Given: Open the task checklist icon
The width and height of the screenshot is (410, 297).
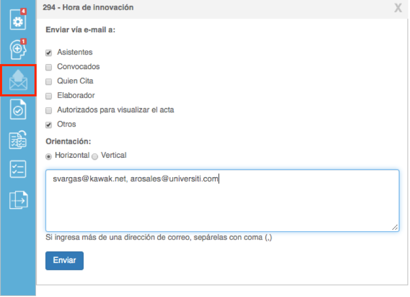Looking at the screenshot, I should (18, 169).
